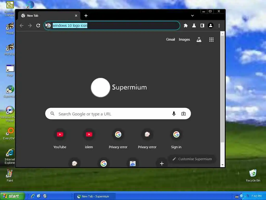This screenshot has height=200, width=266.
Task: Launch Internet Explorer from quick launch
Action: click(33, 196)
